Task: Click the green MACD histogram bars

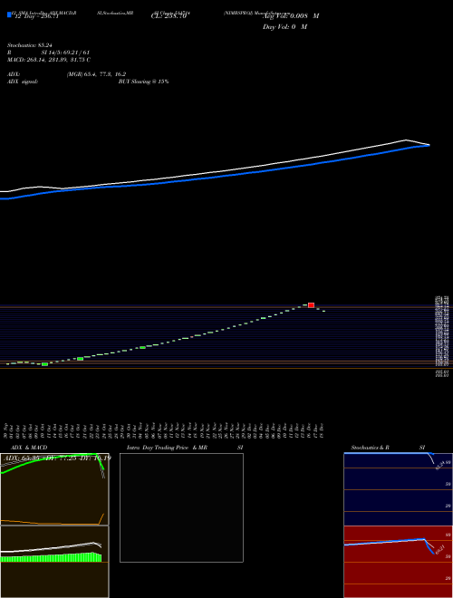Action: click(x=51, y=557)
